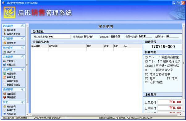Open 每日提醒 menu entry text
186x121 pixels.
[11, 94]
